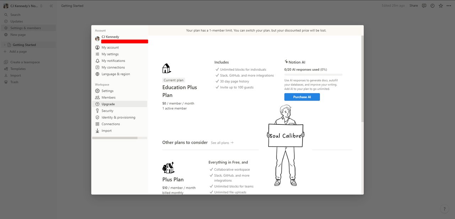Click the Notion AI sparkle icon

click(x=286, y=62)
